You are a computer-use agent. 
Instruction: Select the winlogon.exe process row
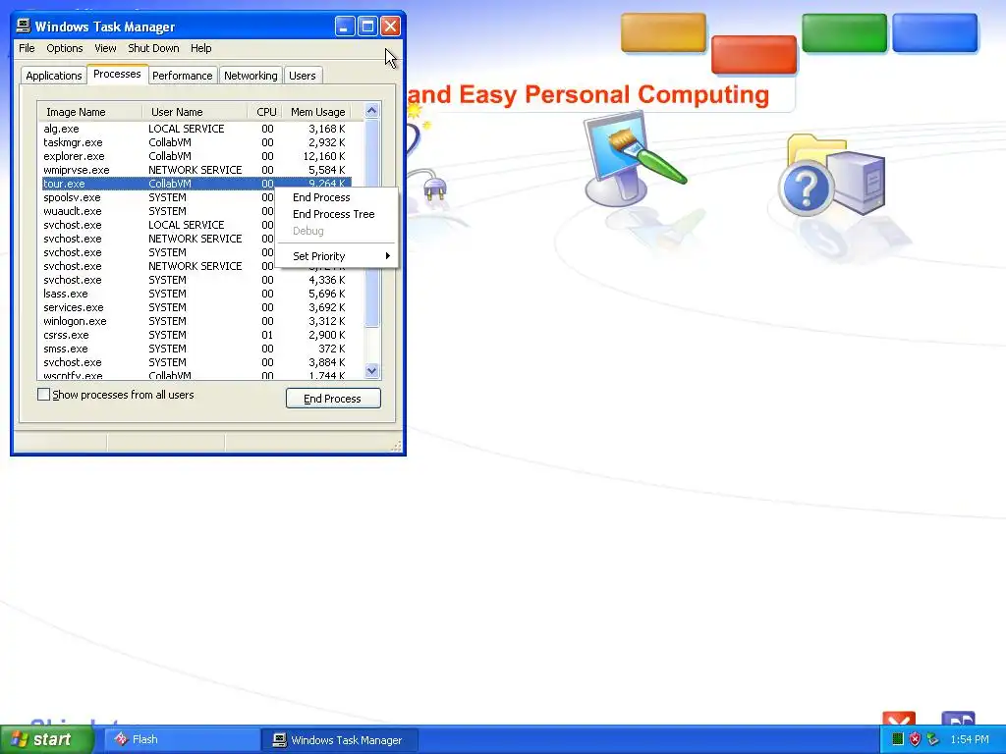point(196,321)
